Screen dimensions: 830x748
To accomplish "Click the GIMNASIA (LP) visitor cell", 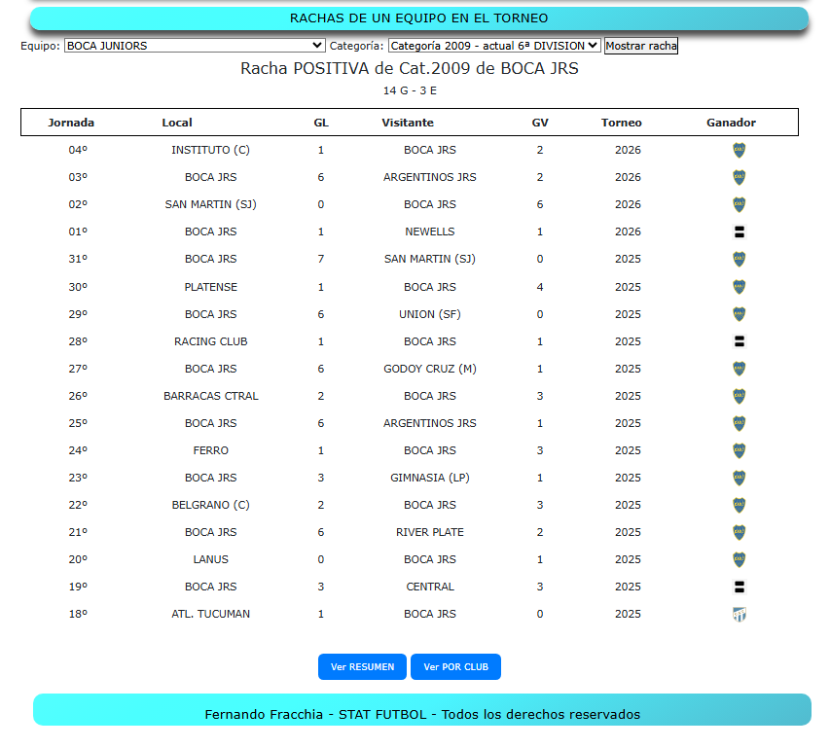I will (x=430, y=478).
